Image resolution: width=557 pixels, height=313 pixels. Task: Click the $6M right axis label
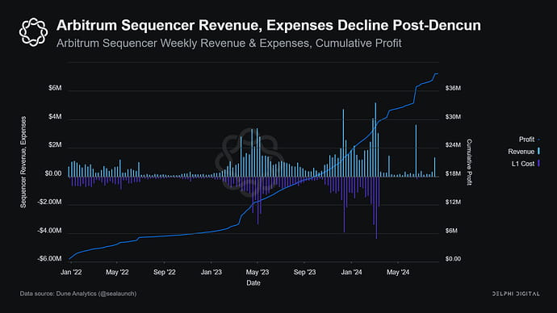click(x=451, y=231)
